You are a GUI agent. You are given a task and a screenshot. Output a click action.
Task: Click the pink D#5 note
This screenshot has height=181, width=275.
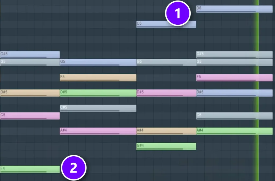click(x=166, y=93)
